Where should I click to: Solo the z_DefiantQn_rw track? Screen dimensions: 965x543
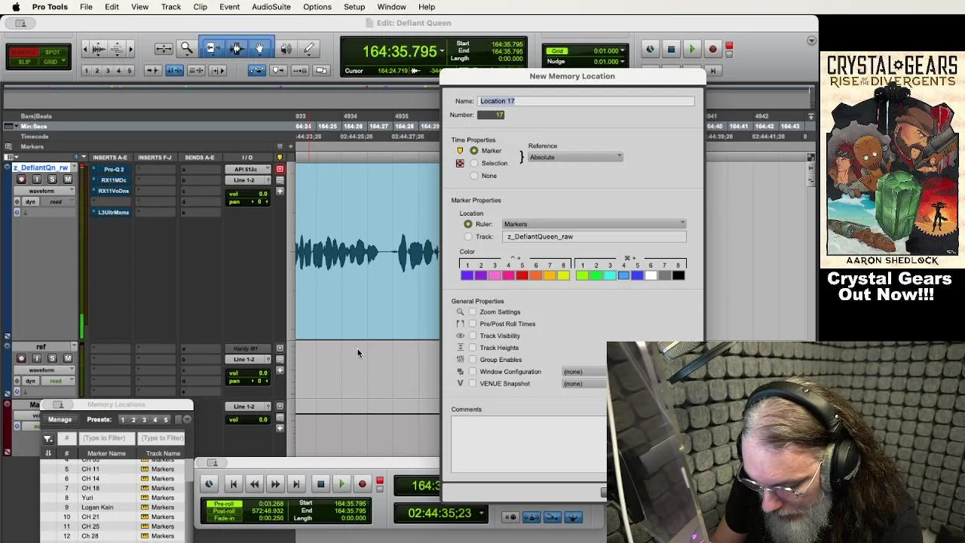52,179
